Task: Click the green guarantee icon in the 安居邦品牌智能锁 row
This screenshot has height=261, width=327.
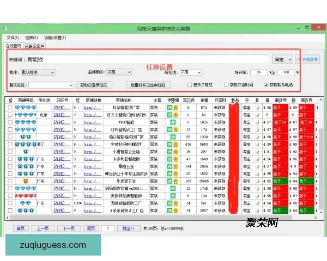Action: click(x=173, y=196)
